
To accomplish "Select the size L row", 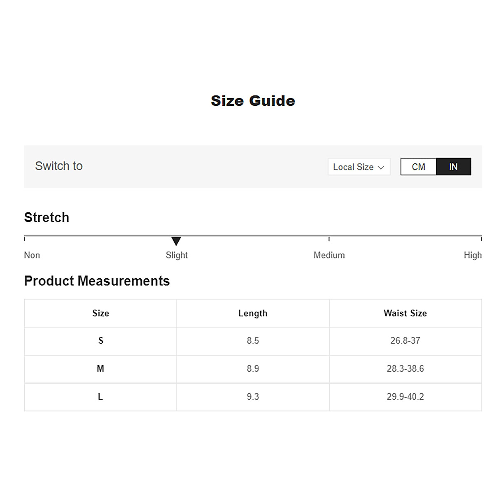I will pyautogui.click(x=100, y=397).
